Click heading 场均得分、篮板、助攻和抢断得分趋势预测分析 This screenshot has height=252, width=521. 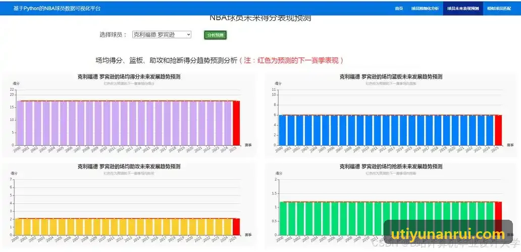click(167, 60)
